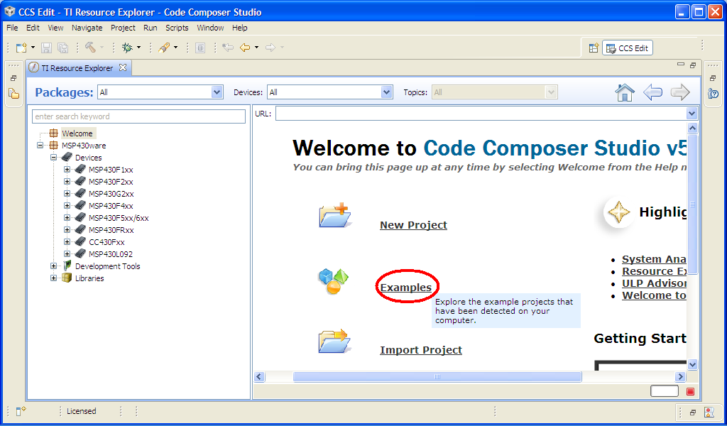Click the page-layout toolbar icon beside Search
This screenshot has width=727, height=426.
coord(200,48)
